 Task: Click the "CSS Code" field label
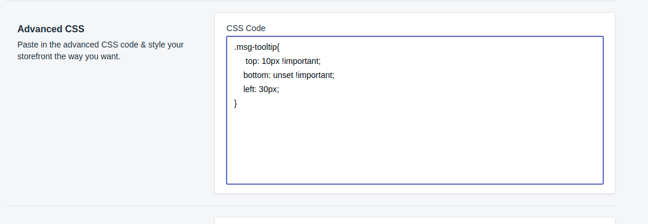click(x=246, y=28)
